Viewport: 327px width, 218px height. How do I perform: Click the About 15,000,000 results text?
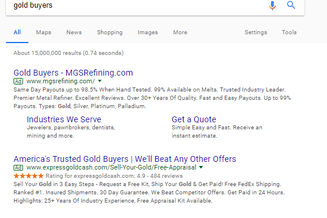point(68,53)
